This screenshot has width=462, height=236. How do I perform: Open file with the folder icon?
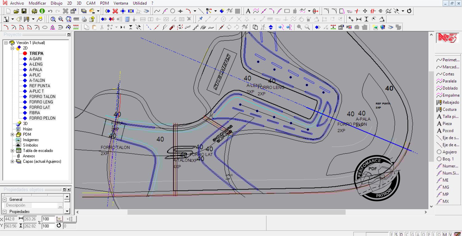click(x=16, y=11)
